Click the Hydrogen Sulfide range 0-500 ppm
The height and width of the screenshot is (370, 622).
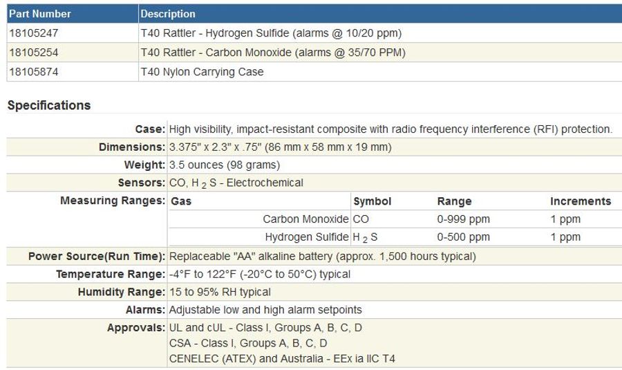[464, 237]
